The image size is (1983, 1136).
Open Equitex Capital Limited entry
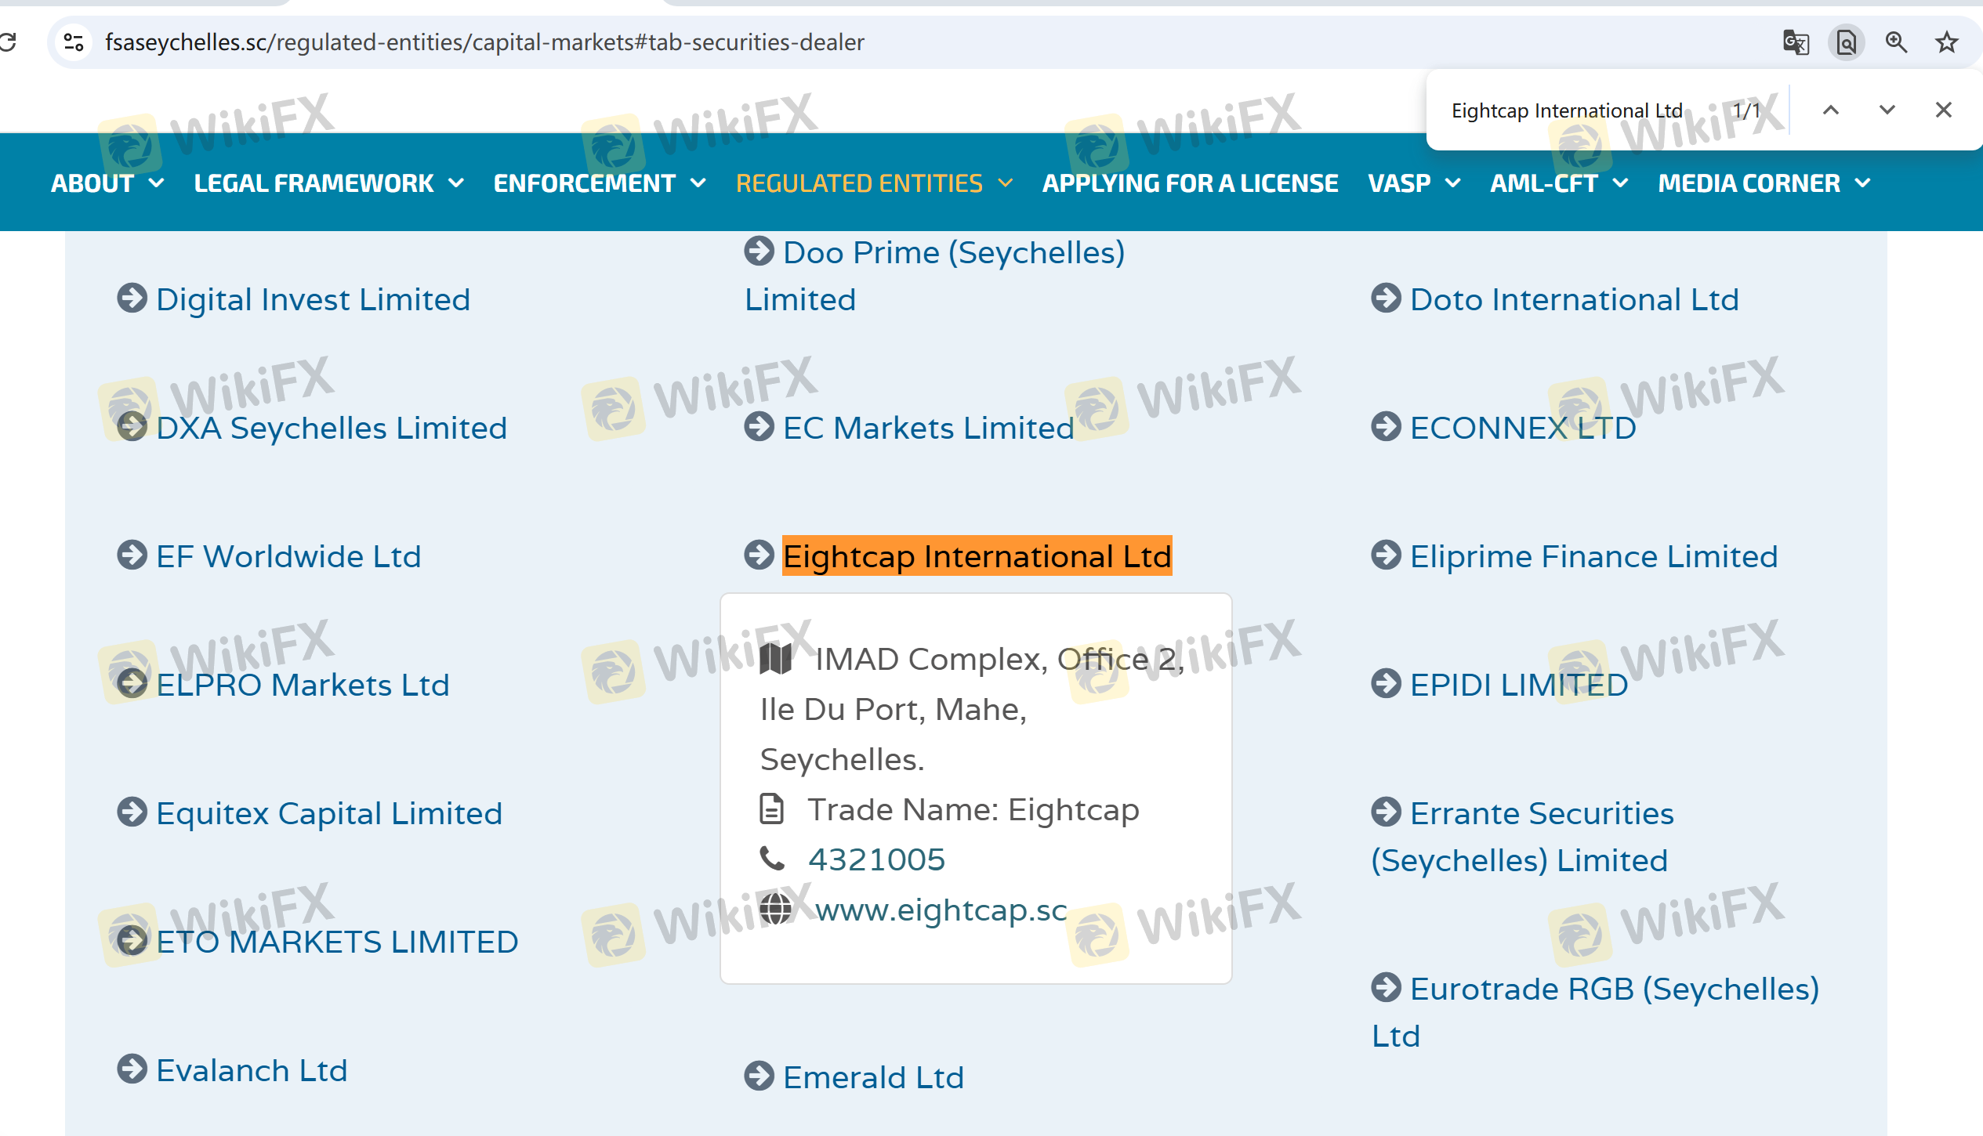(329, 813)
